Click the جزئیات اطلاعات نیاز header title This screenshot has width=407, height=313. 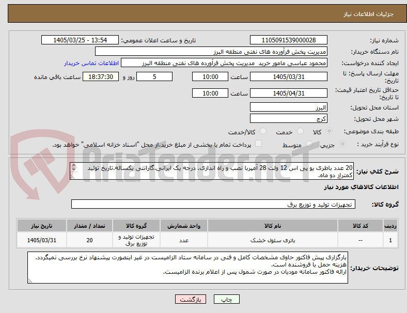369,14
